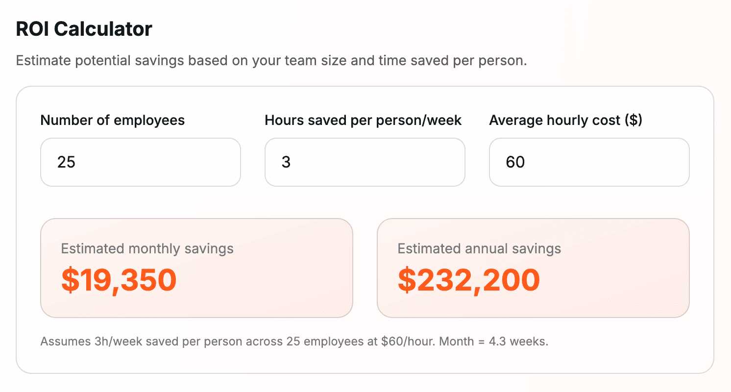The width and height of the screenshot is (731, 392).
Task: Click the $19,350 monthly savings amount
Action: point(119,280)
